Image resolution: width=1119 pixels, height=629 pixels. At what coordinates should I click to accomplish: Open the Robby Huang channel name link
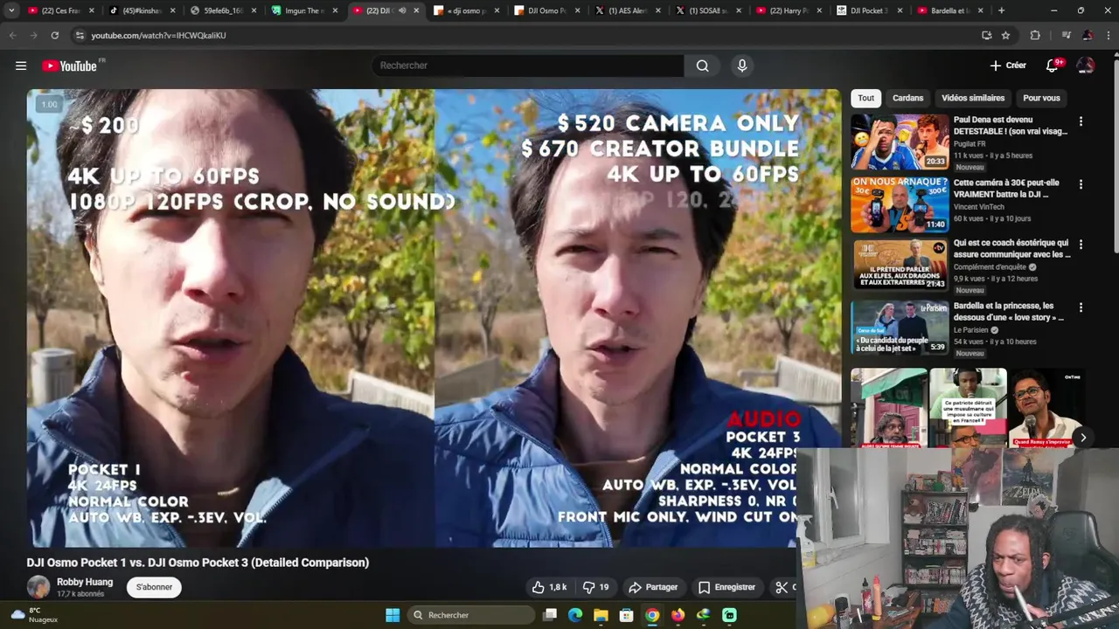85,582
